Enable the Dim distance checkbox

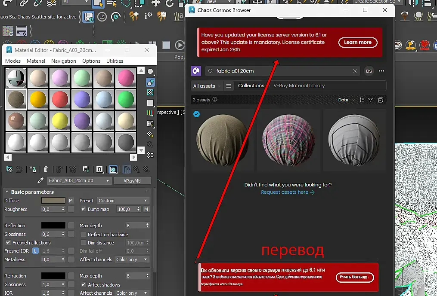click(x=84, y=243)
